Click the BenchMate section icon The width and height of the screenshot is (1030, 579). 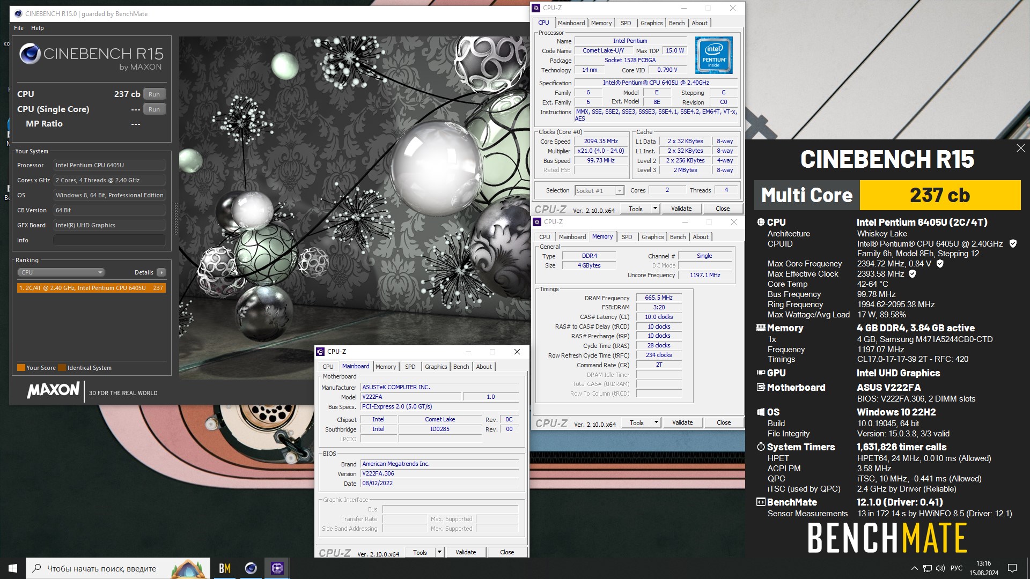pyautogui.click(x=761, y=502)
